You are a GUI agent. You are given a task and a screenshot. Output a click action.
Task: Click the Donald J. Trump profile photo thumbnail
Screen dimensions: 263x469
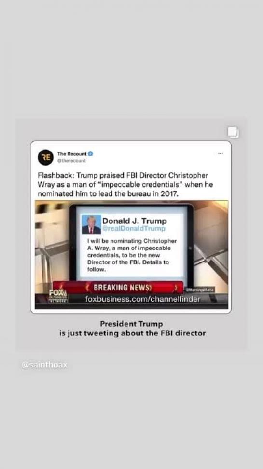[x=91, y=224]
